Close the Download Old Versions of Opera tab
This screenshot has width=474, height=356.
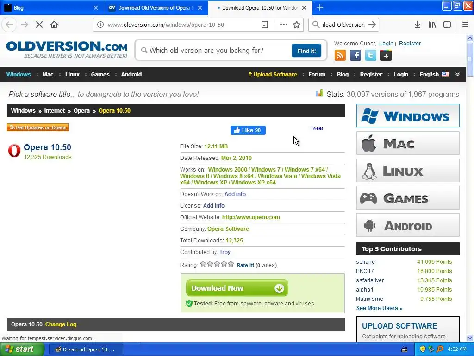click(200, 8)
